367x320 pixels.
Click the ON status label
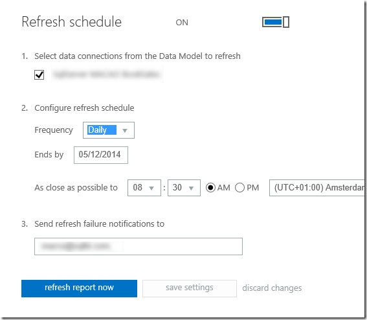coord(182,23)
